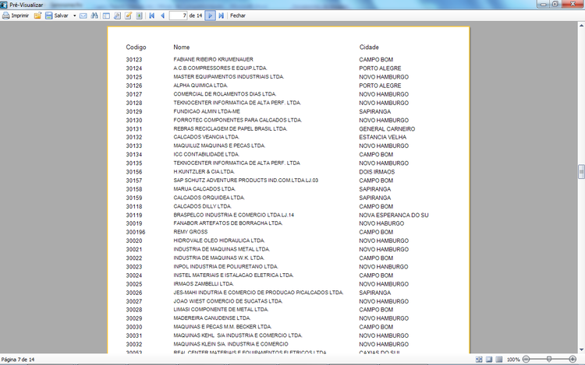This screenshot has width=585, height=365.
Task: Click the Fechar button
Action: pyautogui.click(x=238, y=16)
